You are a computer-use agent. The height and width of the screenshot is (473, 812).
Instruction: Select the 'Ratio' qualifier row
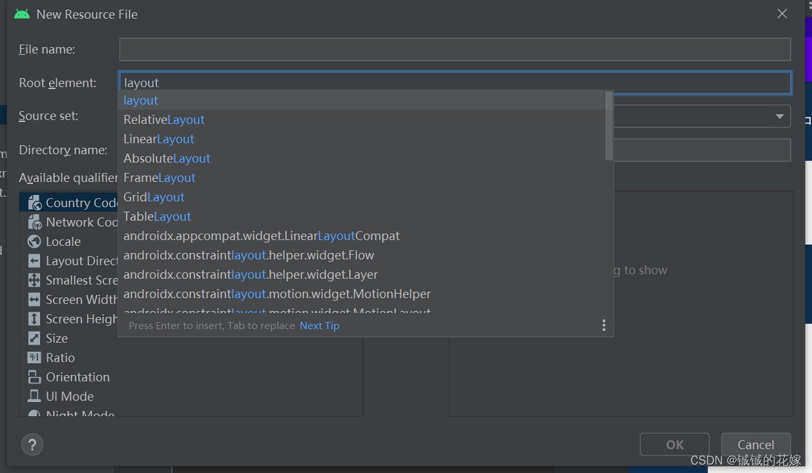(191, 357)
